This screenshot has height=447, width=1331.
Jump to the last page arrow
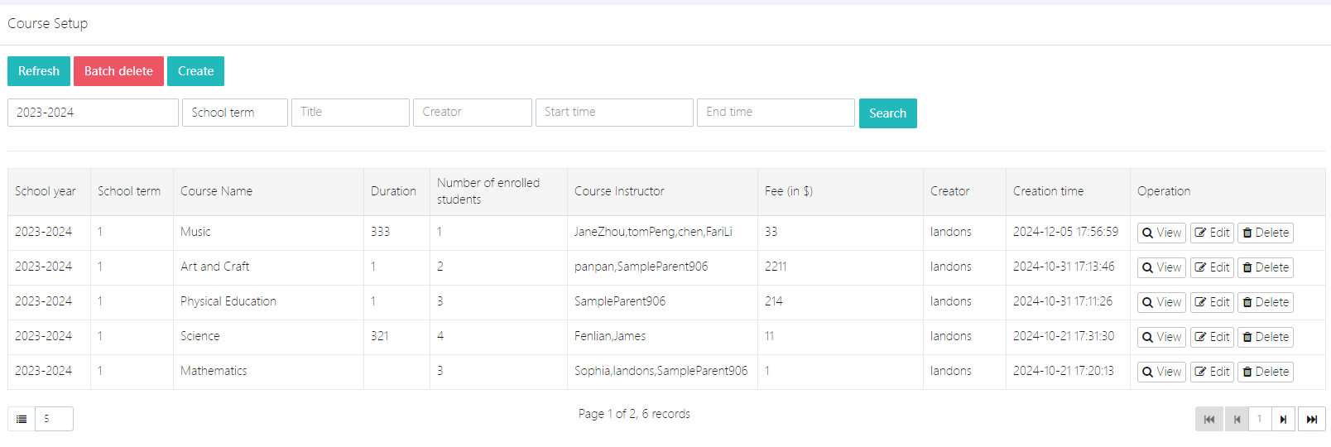click(x=1311, y=420)
